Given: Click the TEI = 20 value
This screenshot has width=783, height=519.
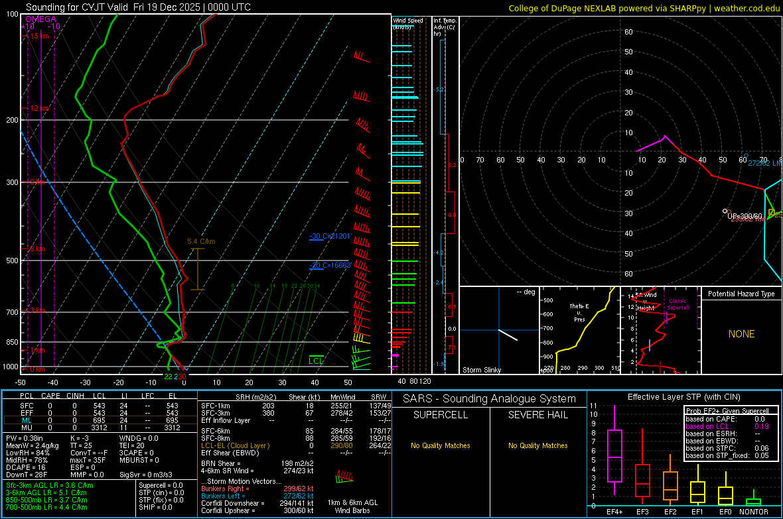Looking at the screenshot, I should click(x=132, y=445).
